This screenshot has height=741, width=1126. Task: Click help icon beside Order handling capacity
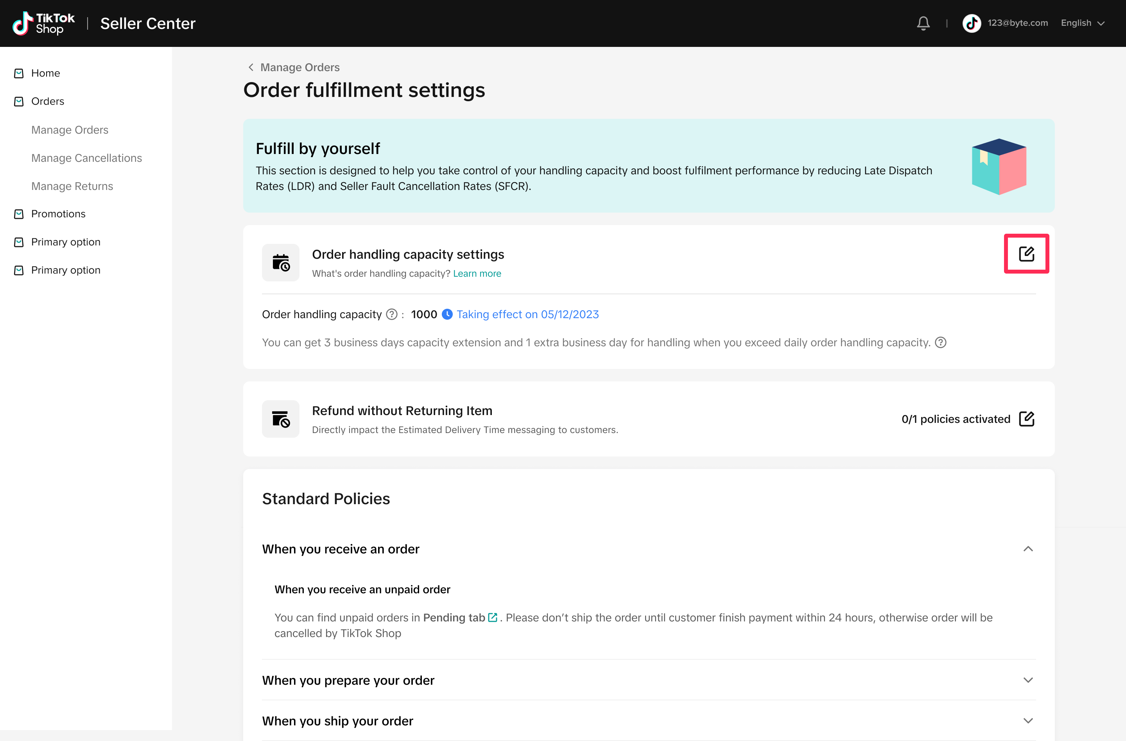tap(392, 315)
